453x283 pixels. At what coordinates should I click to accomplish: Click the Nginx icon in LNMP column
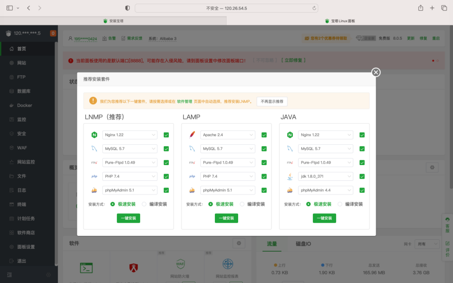94,135
